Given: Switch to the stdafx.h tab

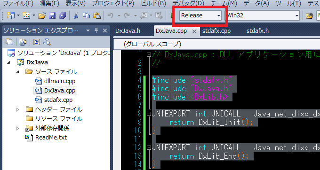Looking at the screenshot, I should [x=257, y=31].
